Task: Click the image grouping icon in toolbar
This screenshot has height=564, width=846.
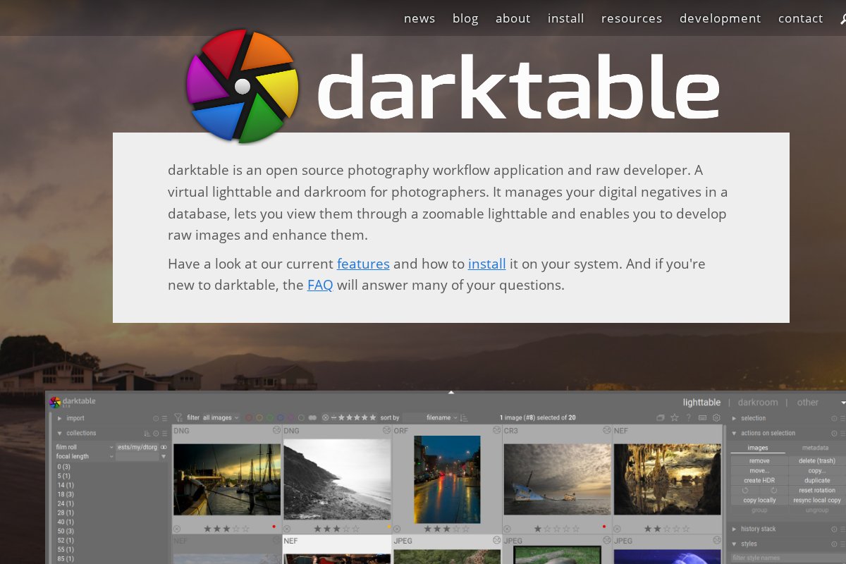Action: pyautogui.click(x=661, y=417)
